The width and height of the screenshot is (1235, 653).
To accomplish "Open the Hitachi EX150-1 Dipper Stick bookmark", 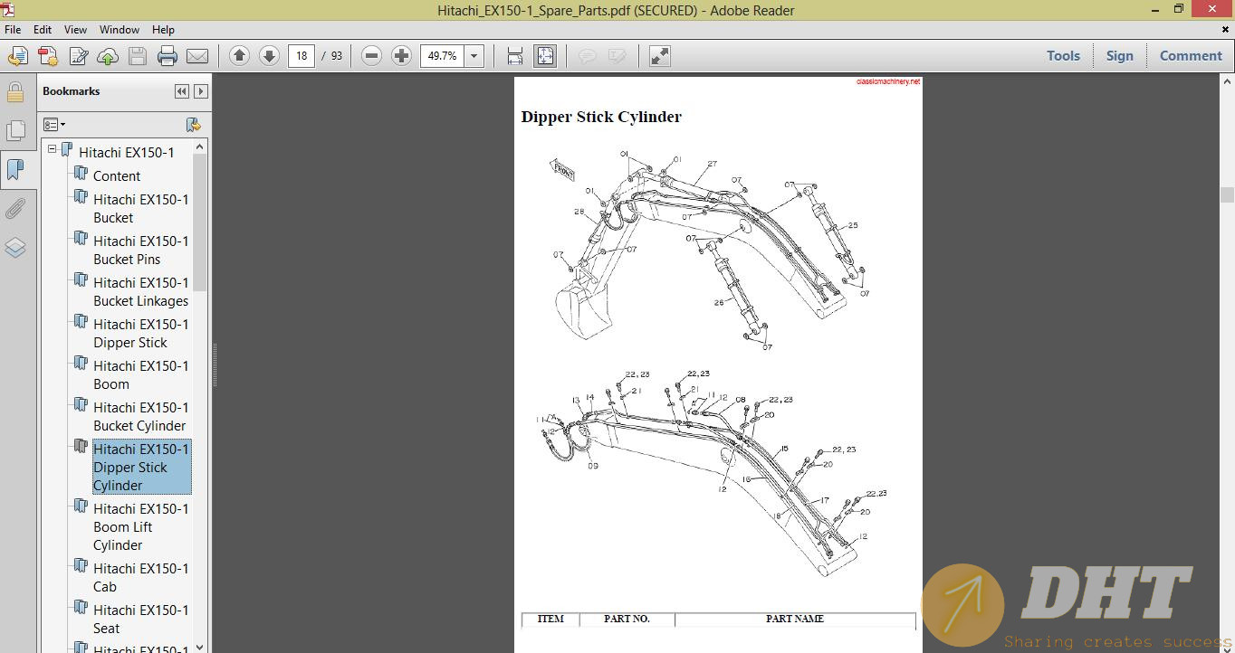I will tap(141, 334).
